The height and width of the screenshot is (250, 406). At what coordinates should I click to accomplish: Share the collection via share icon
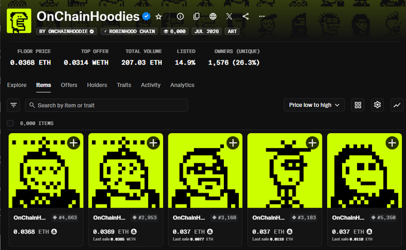pos(245,17)
